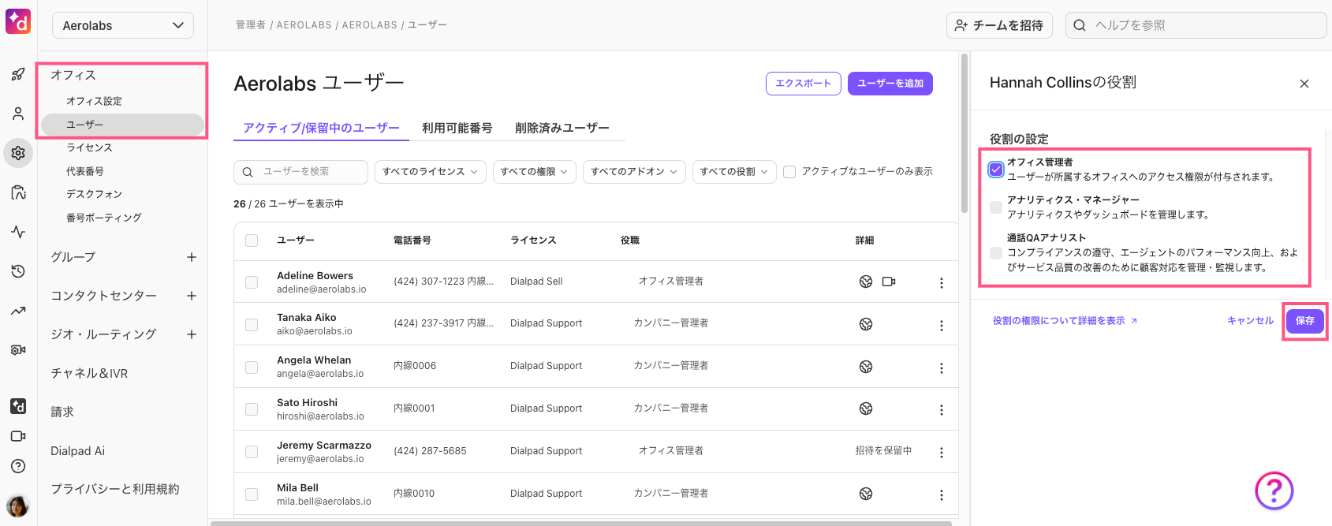Screen dimensions: 1332x526
Task: Click the 保存 button in role panel
Action: [1305, 321]
